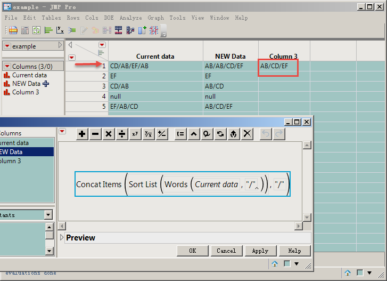
Task: Open the red triangle menu above column headers
Action: coord(102,45)
